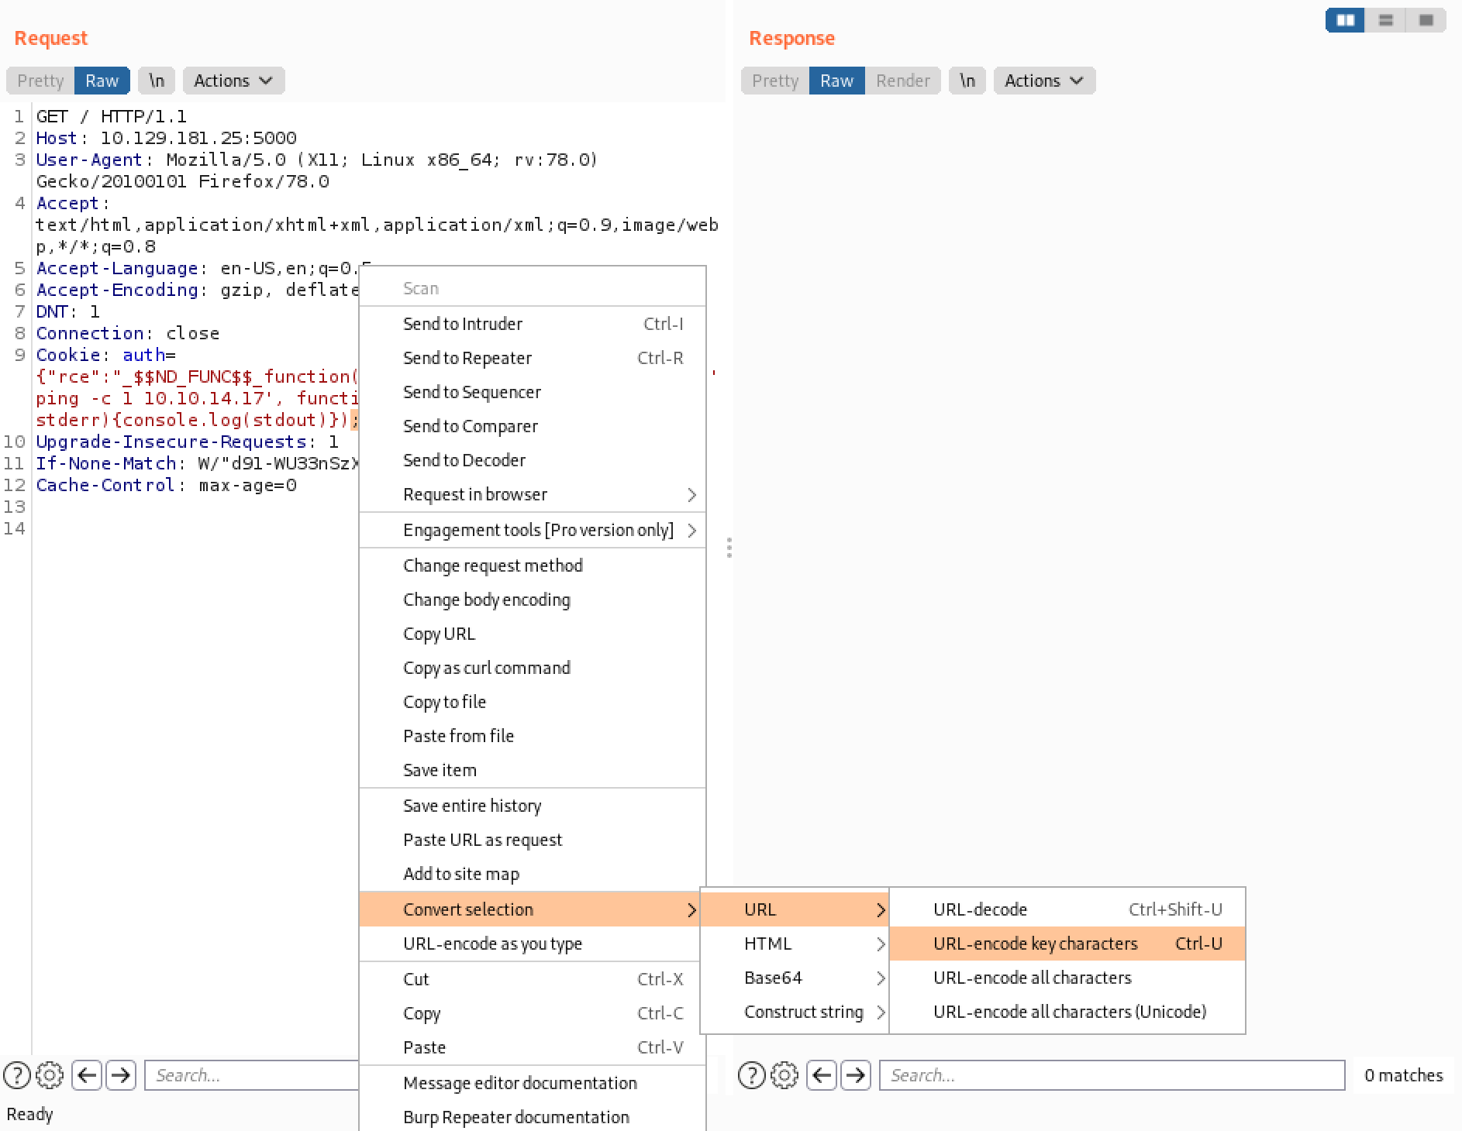Viewport: 1462px width, 1131px height.
Task: Switch to combined single-pane layout view
Action: click(1426, 20)
